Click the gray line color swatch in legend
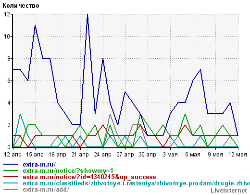Image resolution: width=250 pixels, height=195 pixels. (x=11, y=189)
